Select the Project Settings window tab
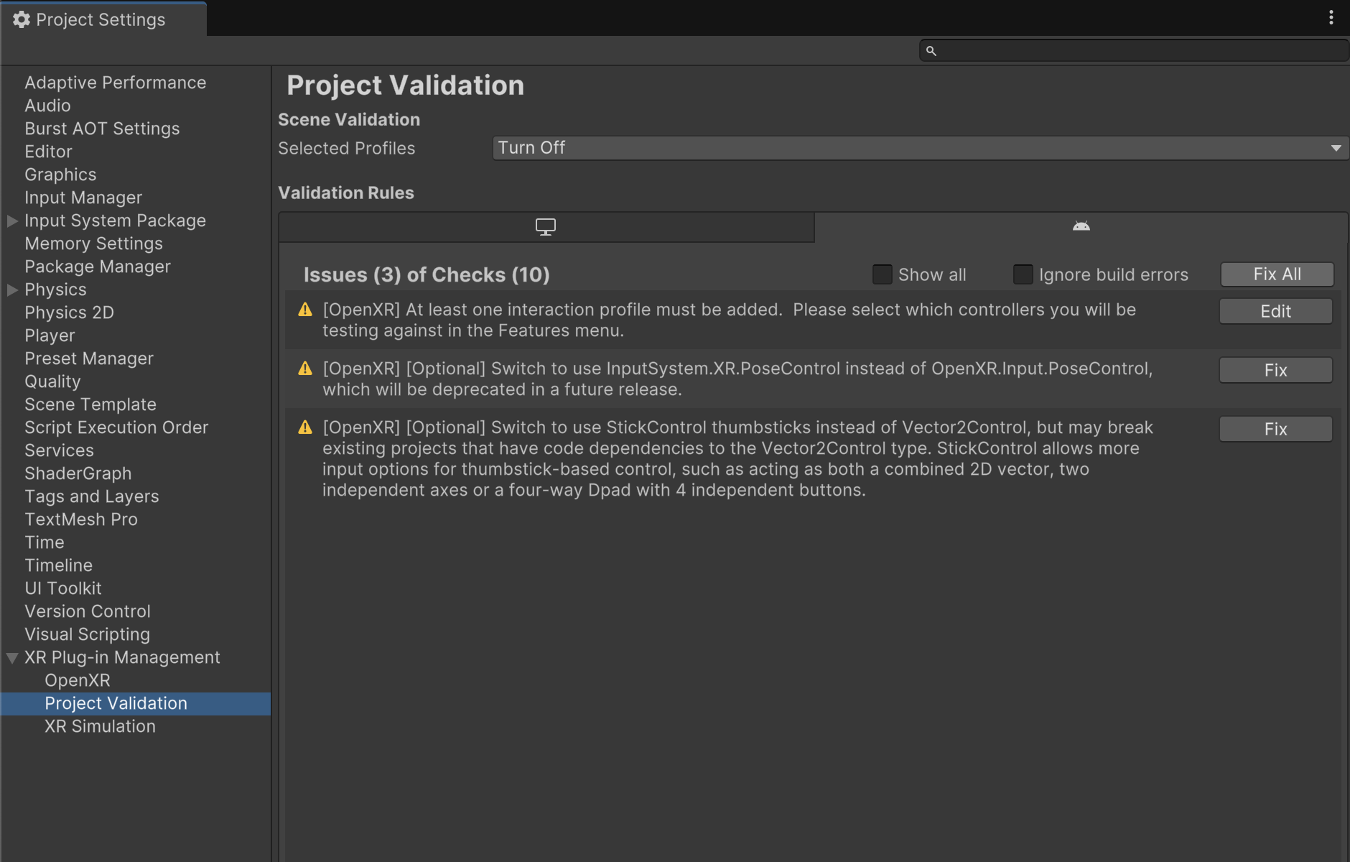 (x=101, y=19)
